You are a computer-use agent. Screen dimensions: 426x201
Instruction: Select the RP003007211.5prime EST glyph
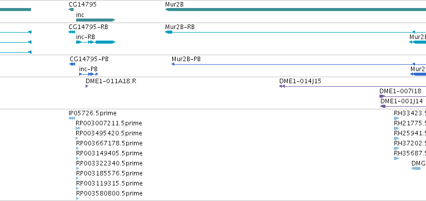[x=78, y=128]
